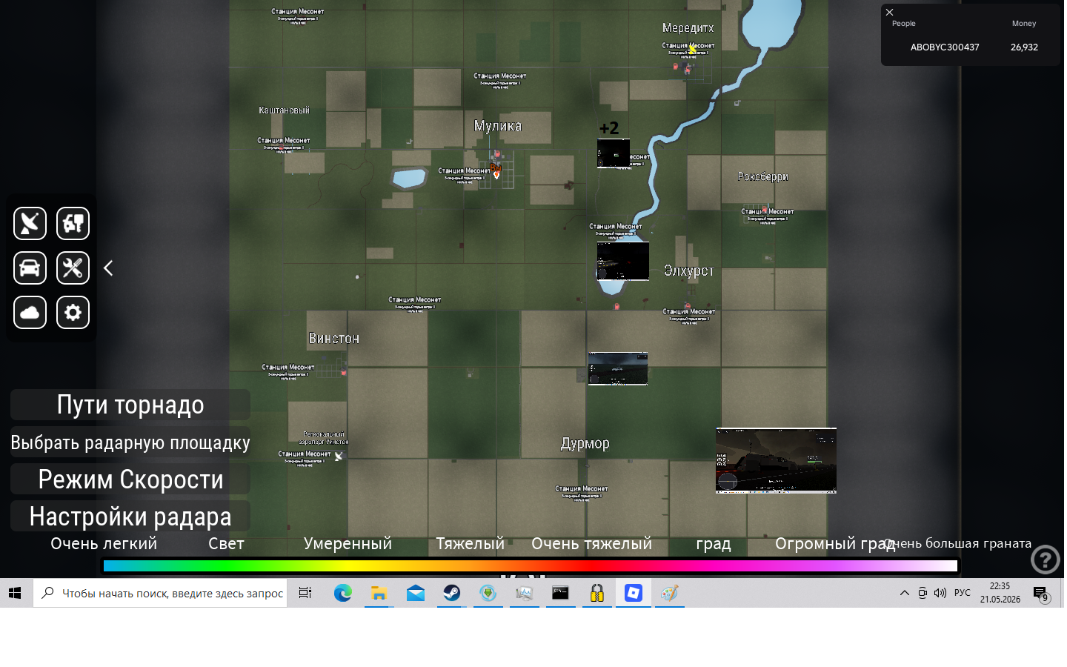Expand hidden system tray icons
This screenshot has width=1067, height=667.
[904, 593]
